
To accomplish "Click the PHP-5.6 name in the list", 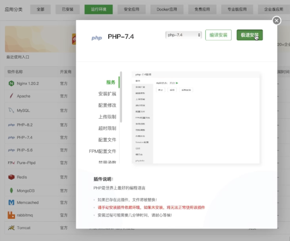I will pyautogui.click(x=25, y=150).
